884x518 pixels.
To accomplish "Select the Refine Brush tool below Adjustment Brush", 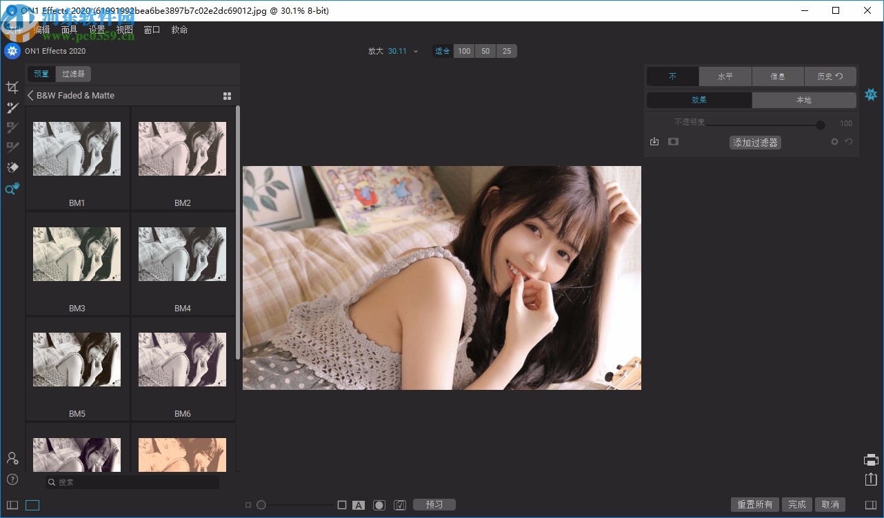I will [12, 127].
